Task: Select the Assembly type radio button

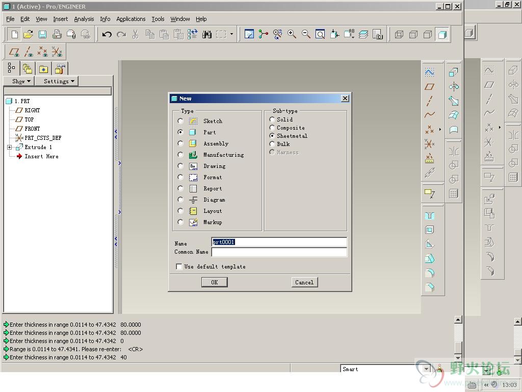Action: pyautogui.click(x=180, y=143)
